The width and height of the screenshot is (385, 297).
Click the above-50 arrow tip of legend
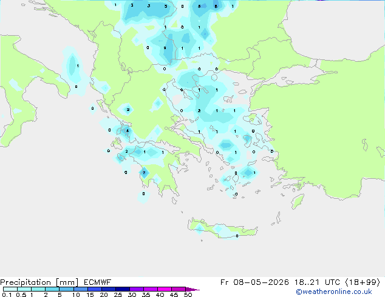[x=192, y=289]
